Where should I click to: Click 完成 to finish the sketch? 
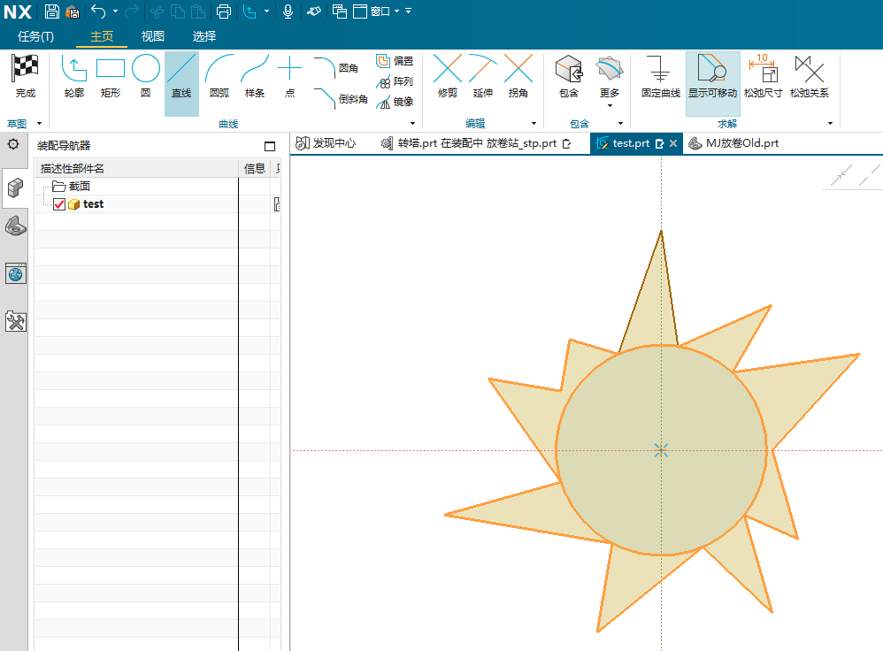point(26,77)
